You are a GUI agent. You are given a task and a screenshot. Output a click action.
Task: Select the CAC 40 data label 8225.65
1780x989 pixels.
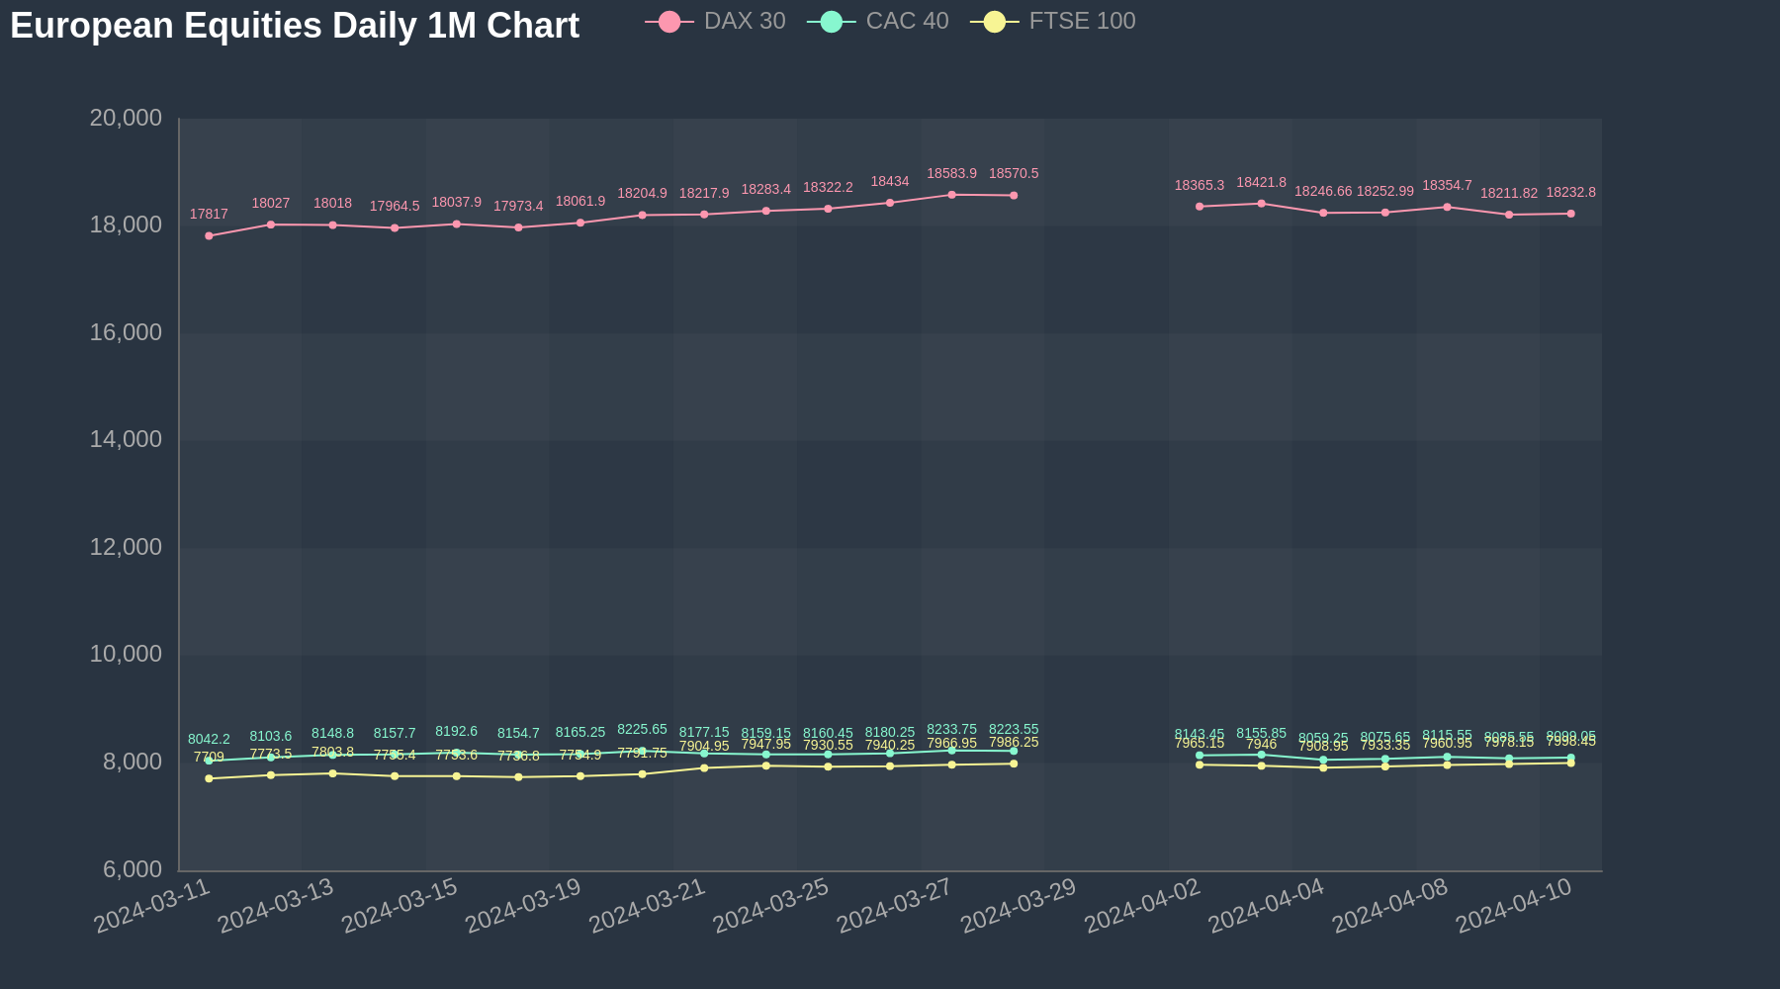click(x=643, y=729)
